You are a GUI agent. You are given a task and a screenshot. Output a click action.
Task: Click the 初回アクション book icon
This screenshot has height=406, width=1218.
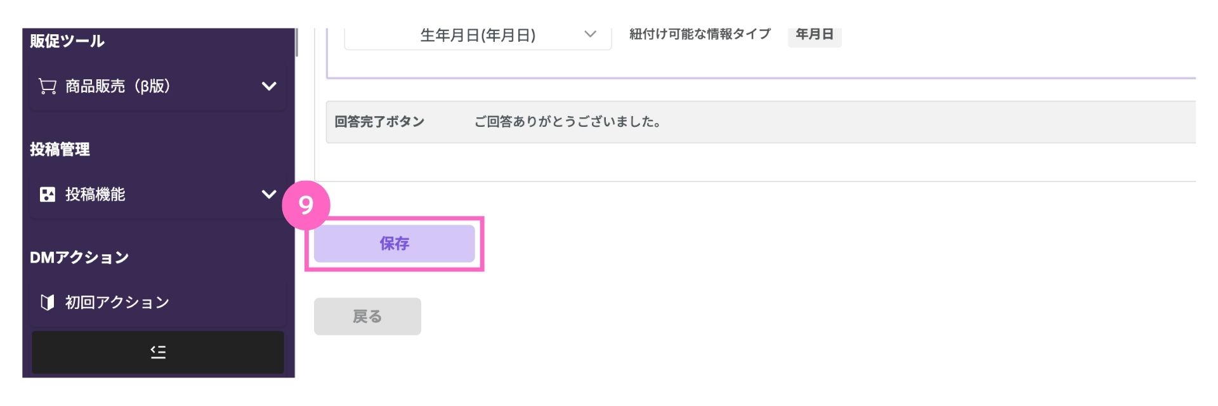(48, 302)
